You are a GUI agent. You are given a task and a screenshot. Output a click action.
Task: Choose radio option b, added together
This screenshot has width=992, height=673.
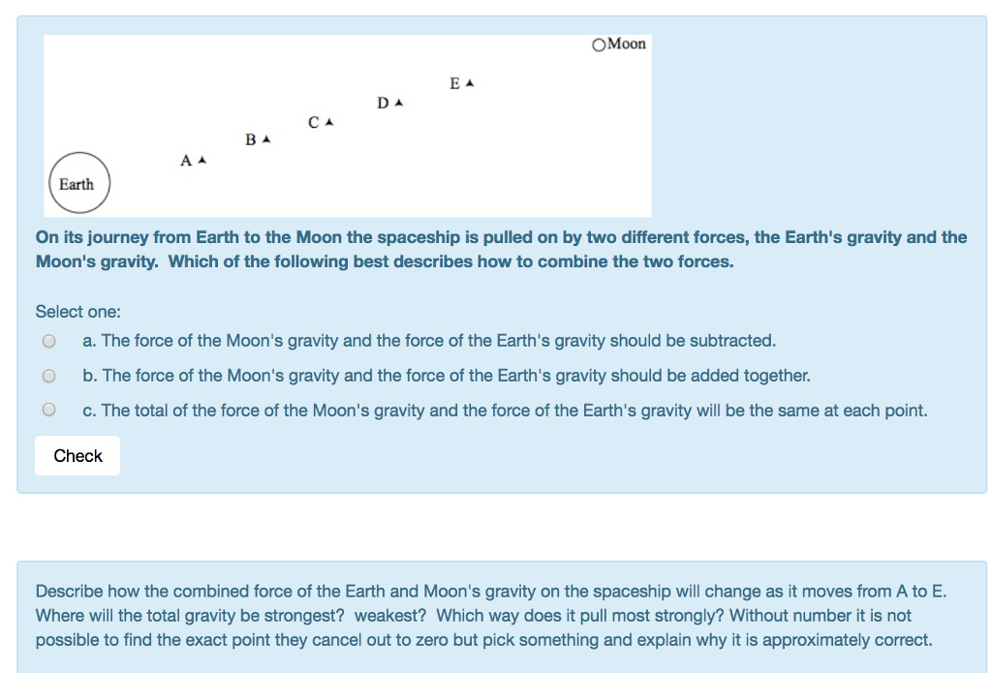(x=48, y=376)
